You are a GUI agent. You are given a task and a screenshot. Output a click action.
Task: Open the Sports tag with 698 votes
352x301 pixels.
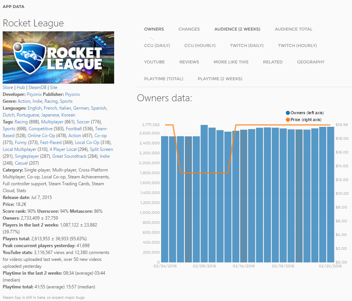[x=9, y=129]
